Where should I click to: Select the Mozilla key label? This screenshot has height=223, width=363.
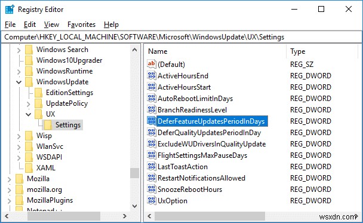[x=38, y=179]
